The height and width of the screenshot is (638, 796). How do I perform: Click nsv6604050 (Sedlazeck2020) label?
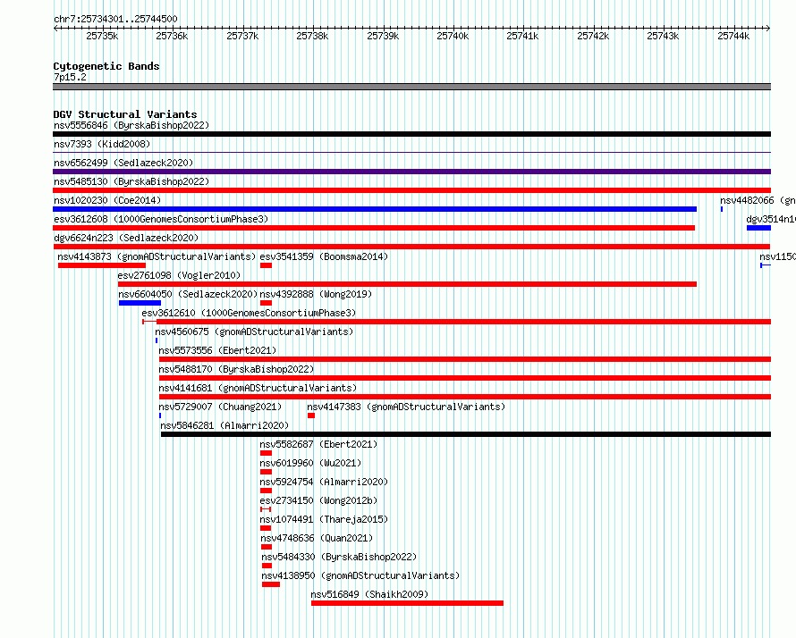[189, 294]
